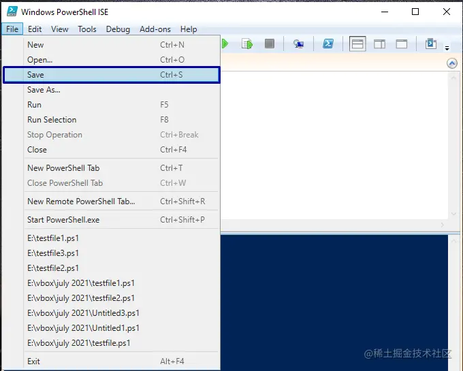Screen dimensions: 463x371
Task: Show script pane right layout icon
Action: 379,44
